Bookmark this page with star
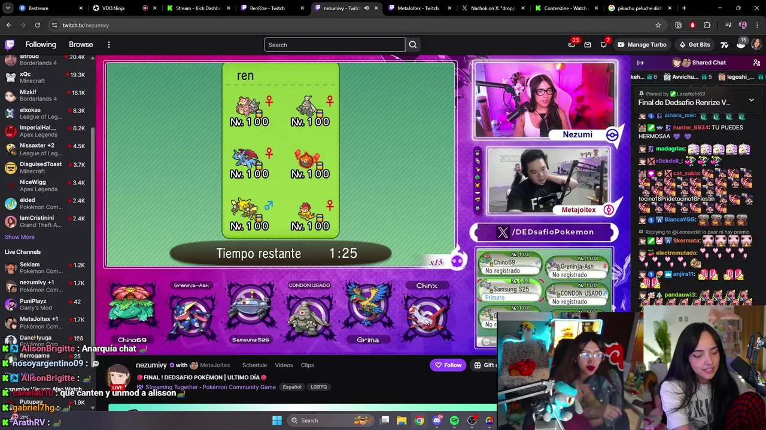This screenshot has height=430, width=766. click(x=658, y=25)
